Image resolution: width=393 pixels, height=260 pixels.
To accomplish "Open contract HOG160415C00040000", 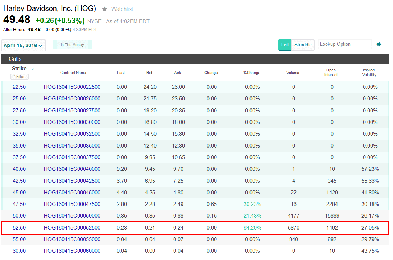I will coord(72,169).
